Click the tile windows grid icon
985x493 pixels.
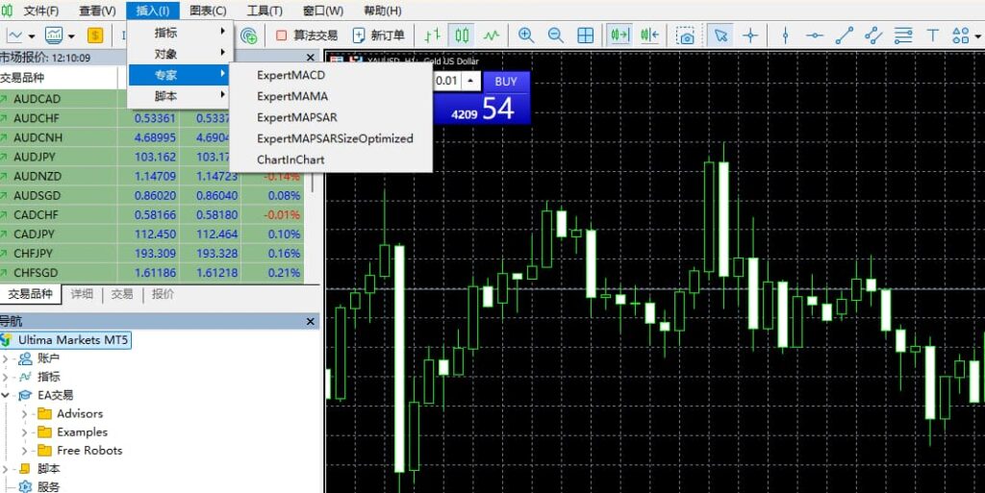click(x=585, y=36)
